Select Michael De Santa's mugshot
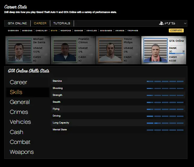 (19, 50)
